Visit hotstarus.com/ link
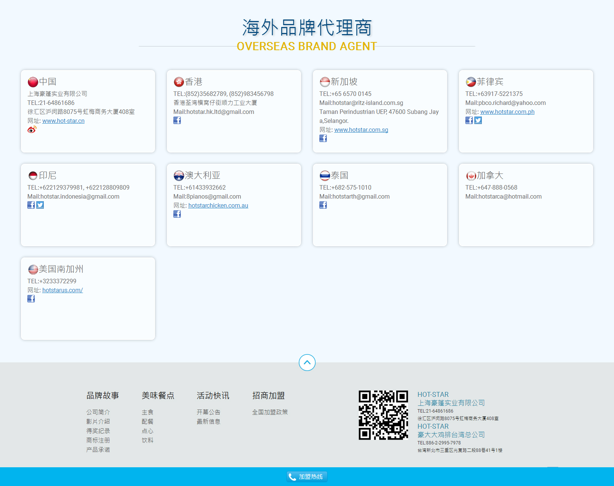This screenshot has height=486, width=614. click(63, 290)
